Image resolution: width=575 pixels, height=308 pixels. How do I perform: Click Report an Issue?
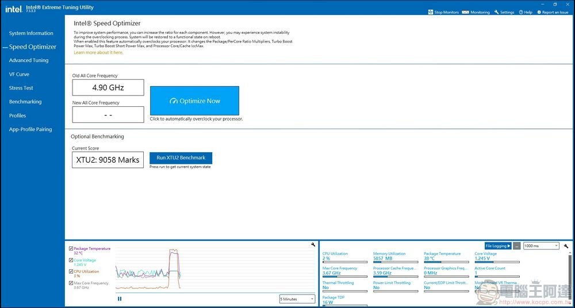pyautogui.click(x=553, y=12)
